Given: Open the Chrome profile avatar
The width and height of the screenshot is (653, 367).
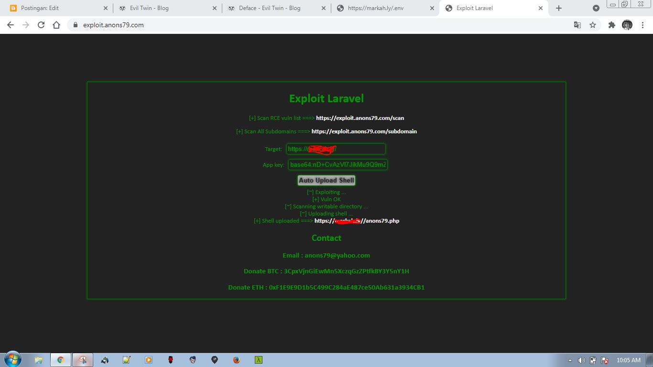Looking at the screenshot, I should click(x=627, y=25).
